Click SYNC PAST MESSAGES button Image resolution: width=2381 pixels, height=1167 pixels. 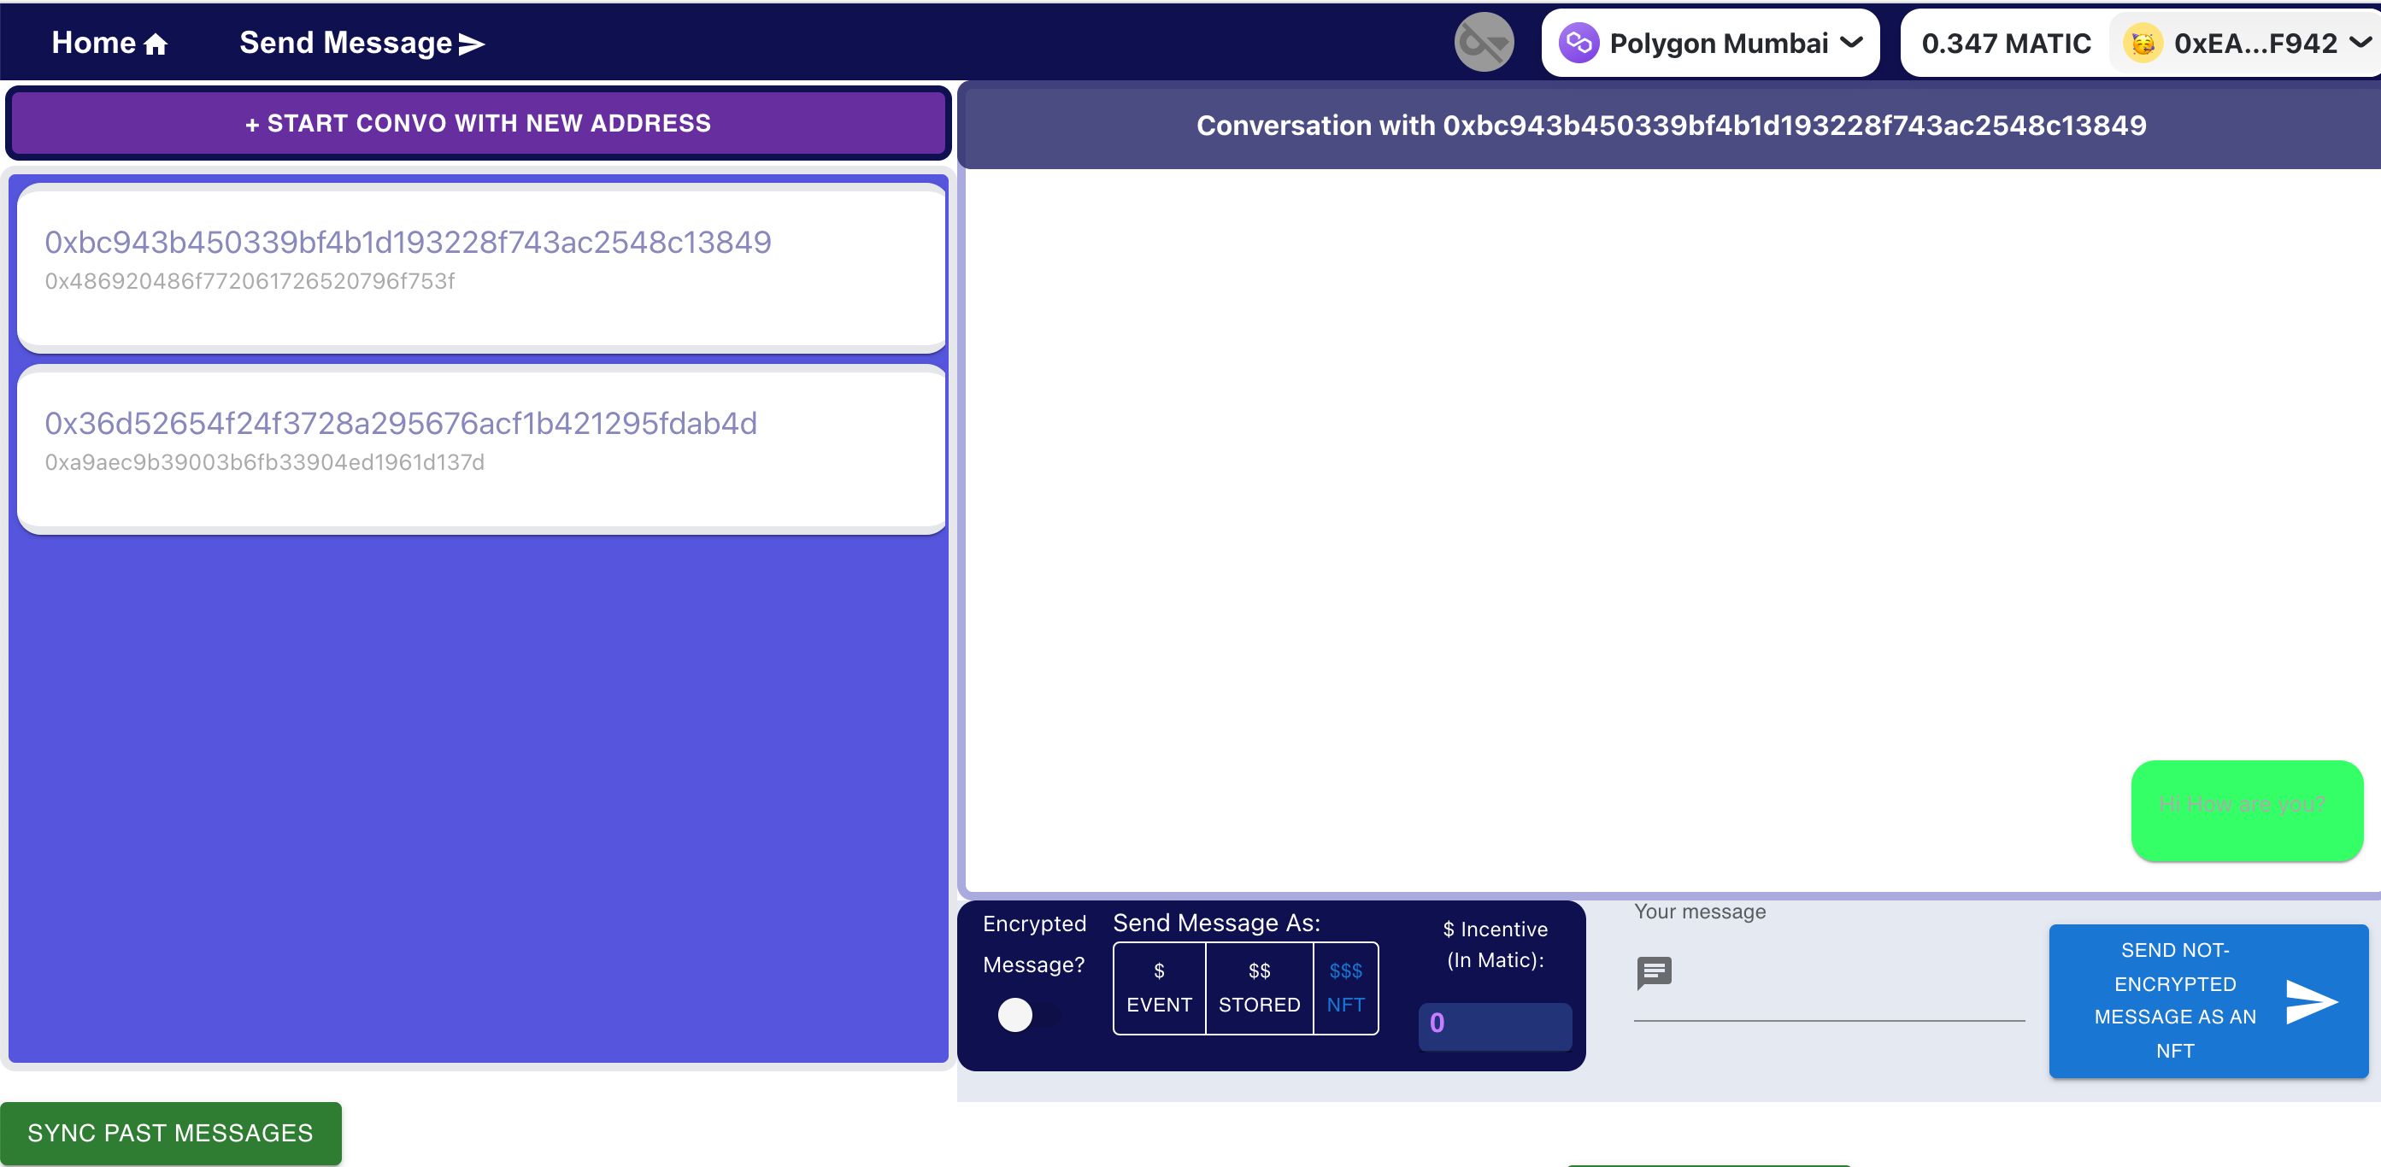(x=172, y=1130)
